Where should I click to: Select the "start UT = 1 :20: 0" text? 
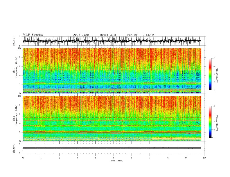point(140,35)
